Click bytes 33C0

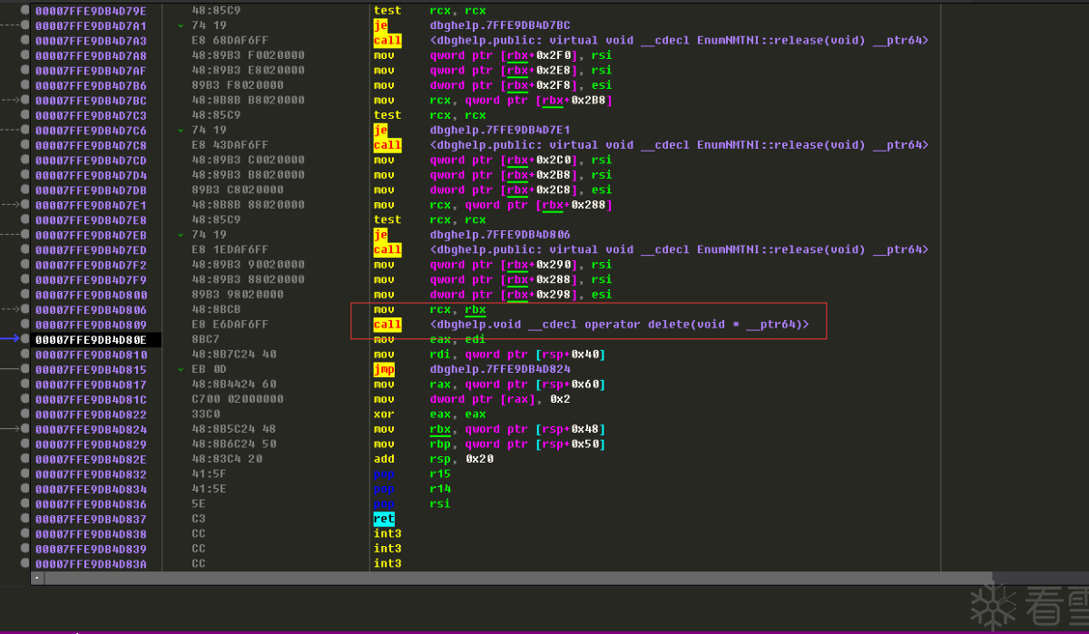point(205,414)
